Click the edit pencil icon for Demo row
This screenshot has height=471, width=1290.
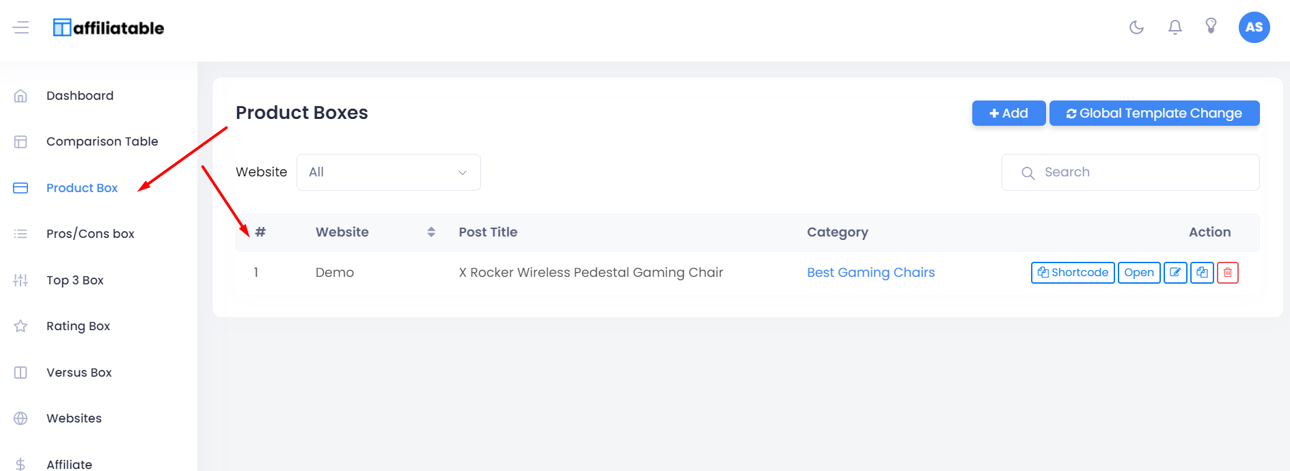click(x=1175, y=273)
